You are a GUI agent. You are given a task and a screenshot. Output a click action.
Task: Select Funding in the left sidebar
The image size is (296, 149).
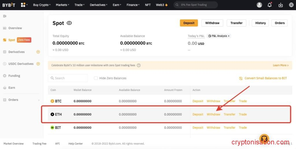coord(14,76)
